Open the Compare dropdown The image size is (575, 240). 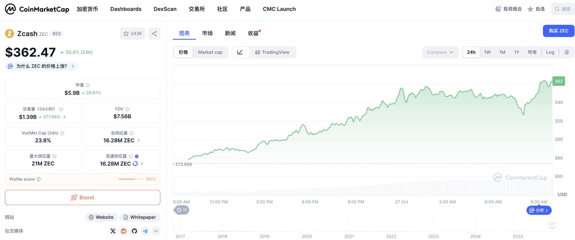click(440, 52)
